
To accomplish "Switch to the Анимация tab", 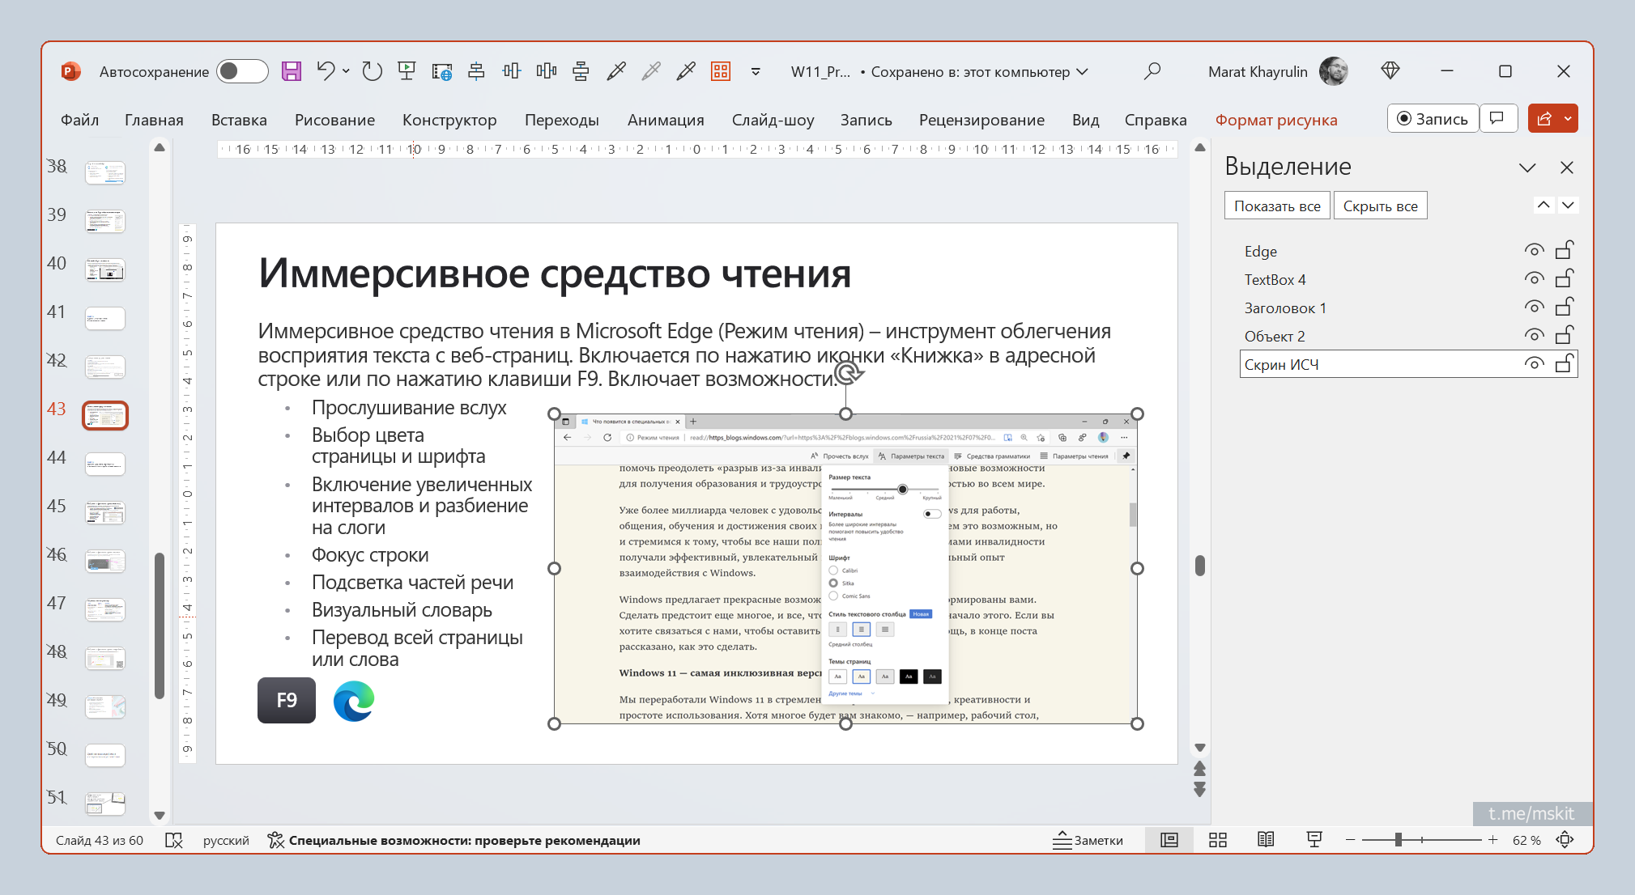I will [666, 120].
